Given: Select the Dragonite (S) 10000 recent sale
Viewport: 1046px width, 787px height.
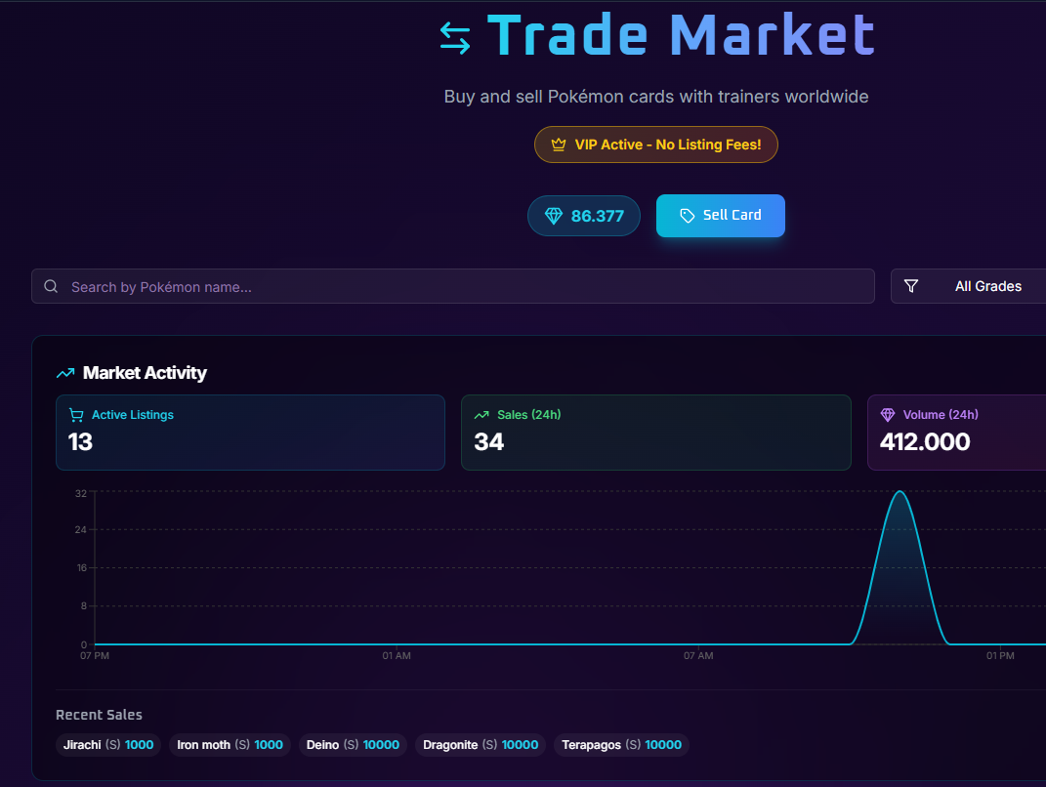Looking at the screenshot, I should click(481, 745).
